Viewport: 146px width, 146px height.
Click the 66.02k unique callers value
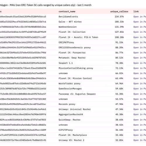[119, 73]
